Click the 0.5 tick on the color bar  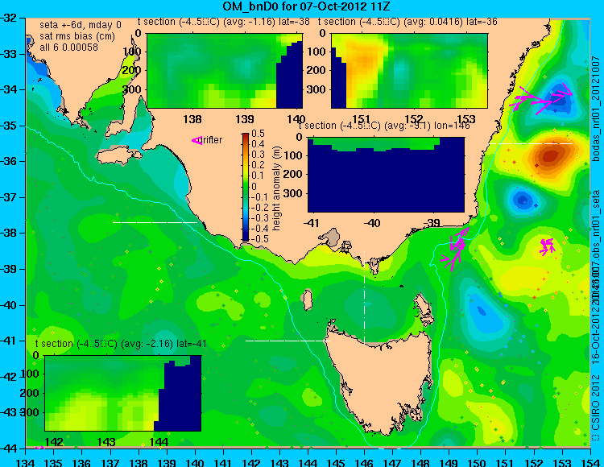coord(258,134)
